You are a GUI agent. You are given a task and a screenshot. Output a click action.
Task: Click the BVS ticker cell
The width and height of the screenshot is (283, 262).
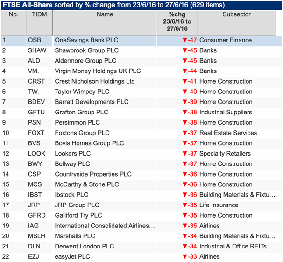pyautogui.click(x=34, y=143)
